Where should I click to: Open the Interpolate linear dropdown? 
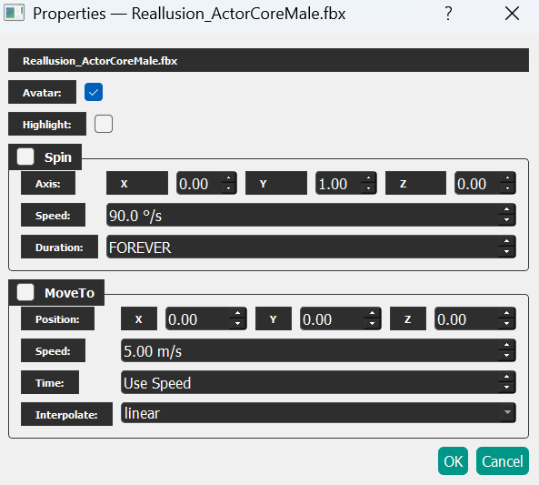click(318, 413)
